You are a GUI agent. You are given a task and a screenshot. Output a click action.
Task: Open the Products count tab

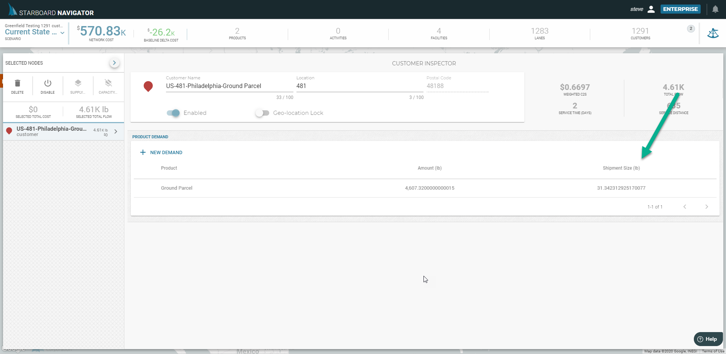pyautogui.click(x=237, y=33)
